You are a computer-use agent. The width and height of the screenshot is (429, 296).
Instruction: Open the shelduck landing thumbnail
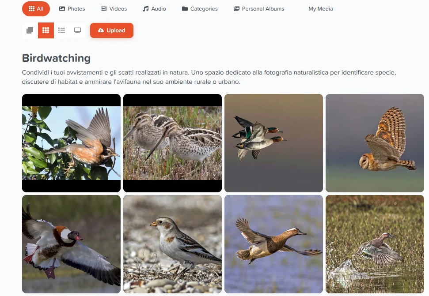(72, 244)
